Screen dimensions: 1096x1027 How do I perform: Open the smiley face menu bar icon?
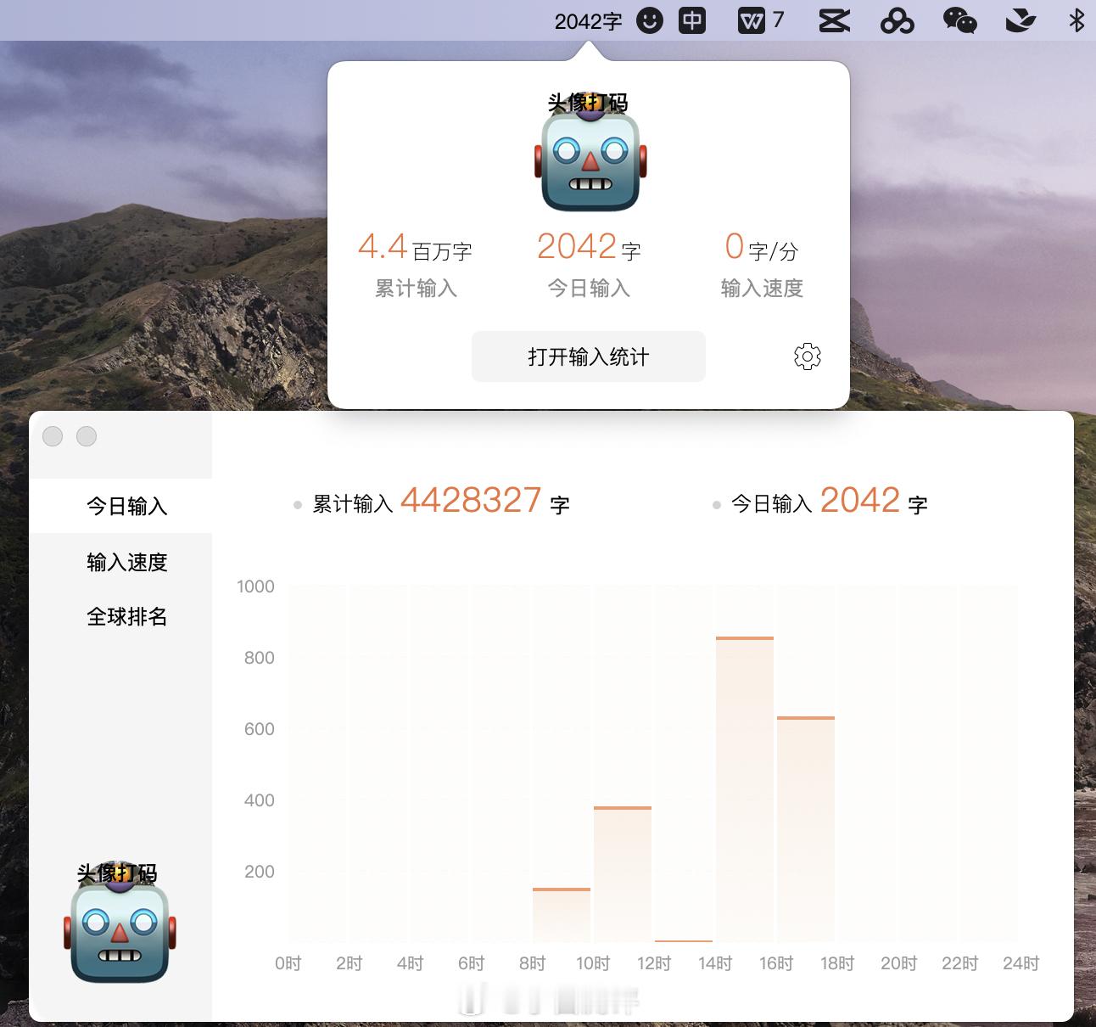(650, 20)
